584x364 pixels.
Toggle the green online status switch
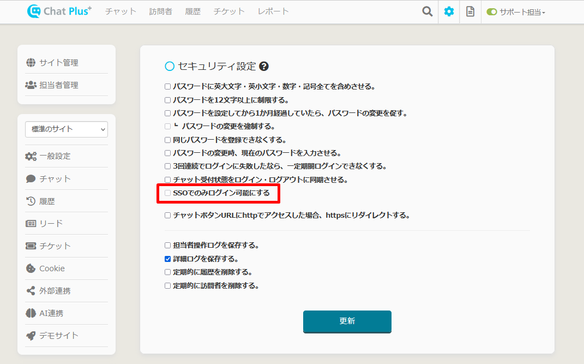[492, 12]
